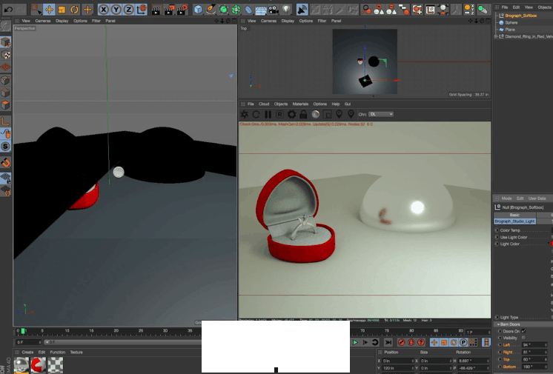Select the Sphere object in Objects list
Screen dimensions: 553x374
tap(511, 22)
